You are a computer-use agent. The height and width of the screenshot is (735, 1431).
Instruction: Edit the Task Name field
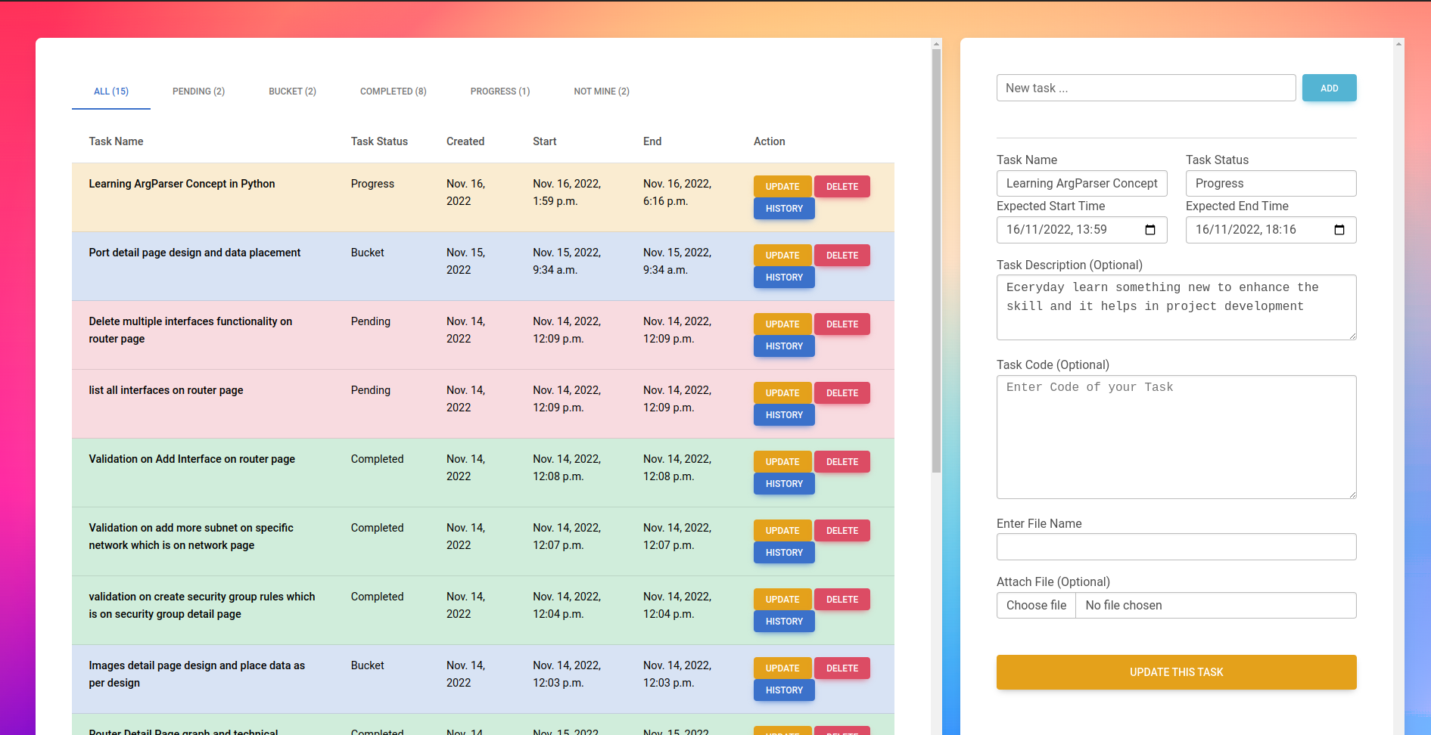pyautogui.click(x=1081, y=184)
